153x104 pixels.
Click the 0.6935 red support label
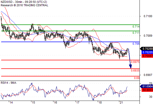(x=135, y=70)
